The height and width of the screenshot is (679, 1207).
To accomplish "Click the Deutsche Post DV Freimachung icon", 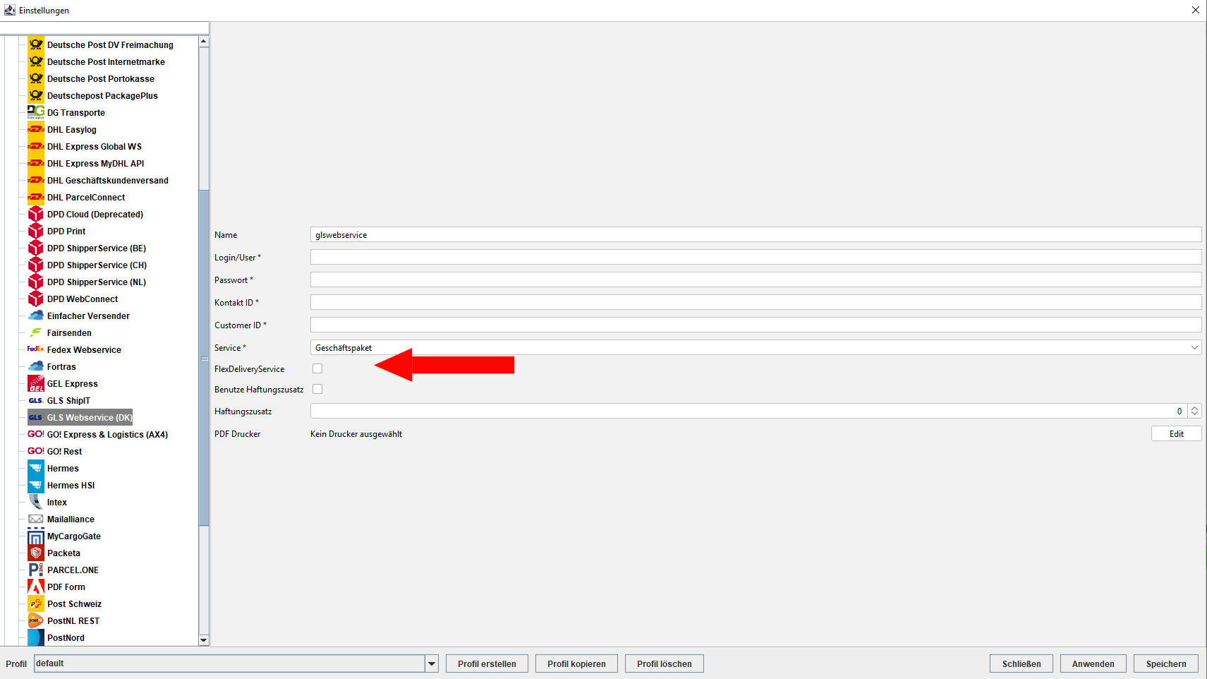I will tap(36, 44).
